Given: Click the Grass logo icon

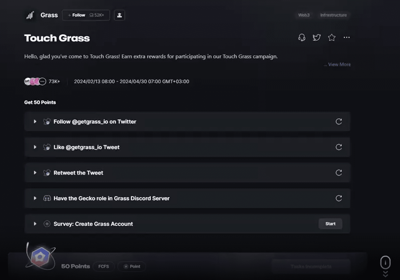Looking at the screenshot, I should pyautogui.click(x=30, y=15).
